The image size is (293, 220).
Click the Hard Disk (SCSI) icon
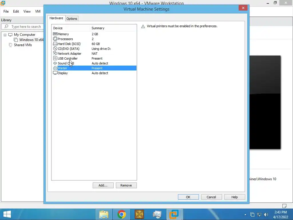(55, 44)
